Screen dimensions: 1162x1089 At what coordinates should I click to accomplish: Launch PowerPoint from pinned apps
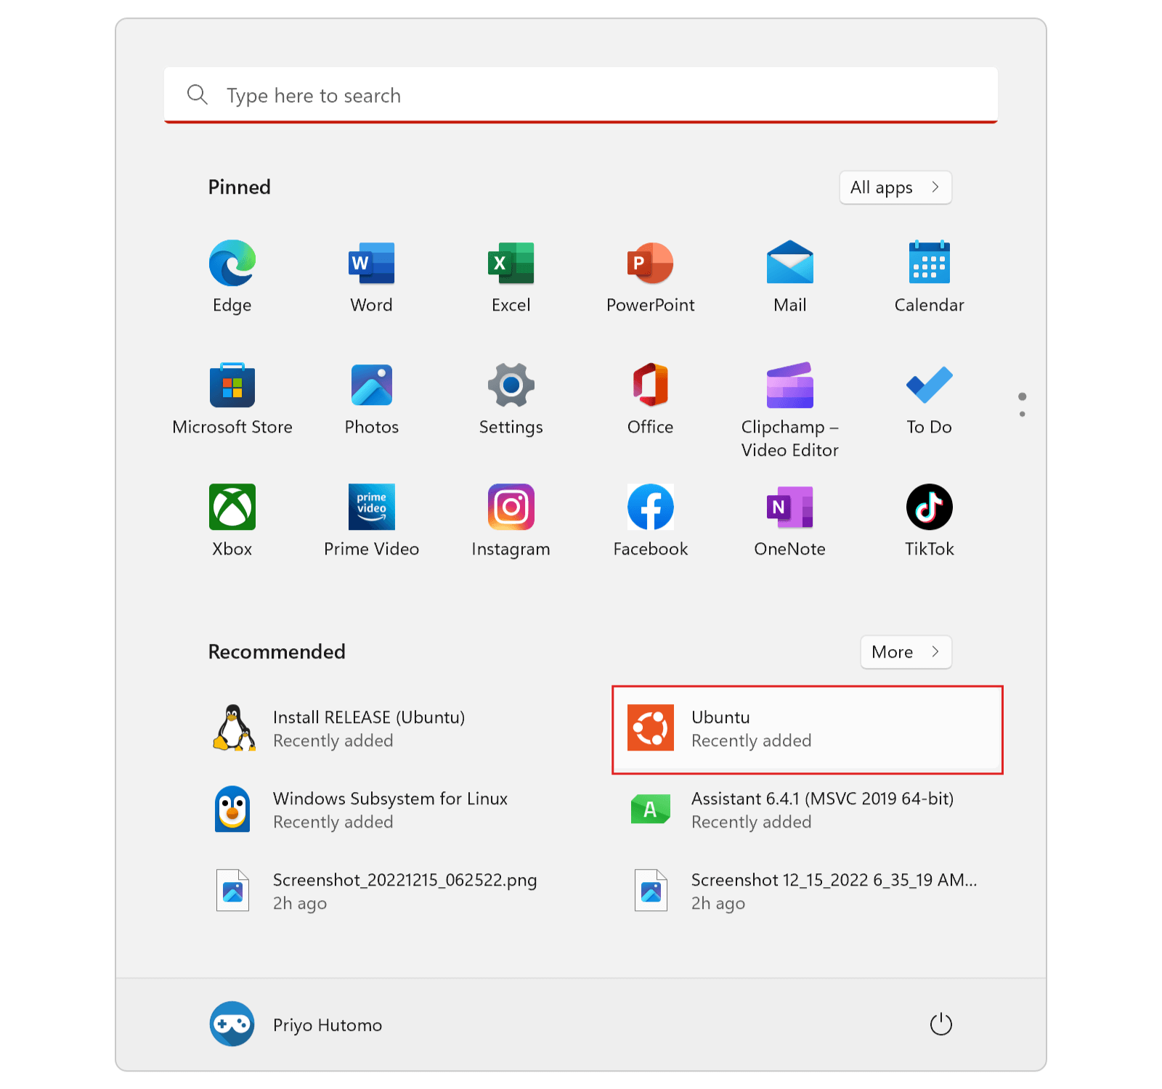point(651,277)
